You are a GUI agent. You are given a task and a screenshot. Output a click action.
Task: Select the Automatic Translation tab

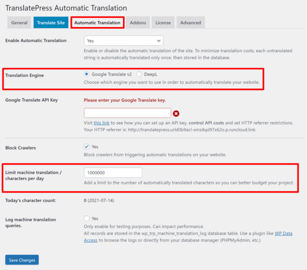point(97,23)
